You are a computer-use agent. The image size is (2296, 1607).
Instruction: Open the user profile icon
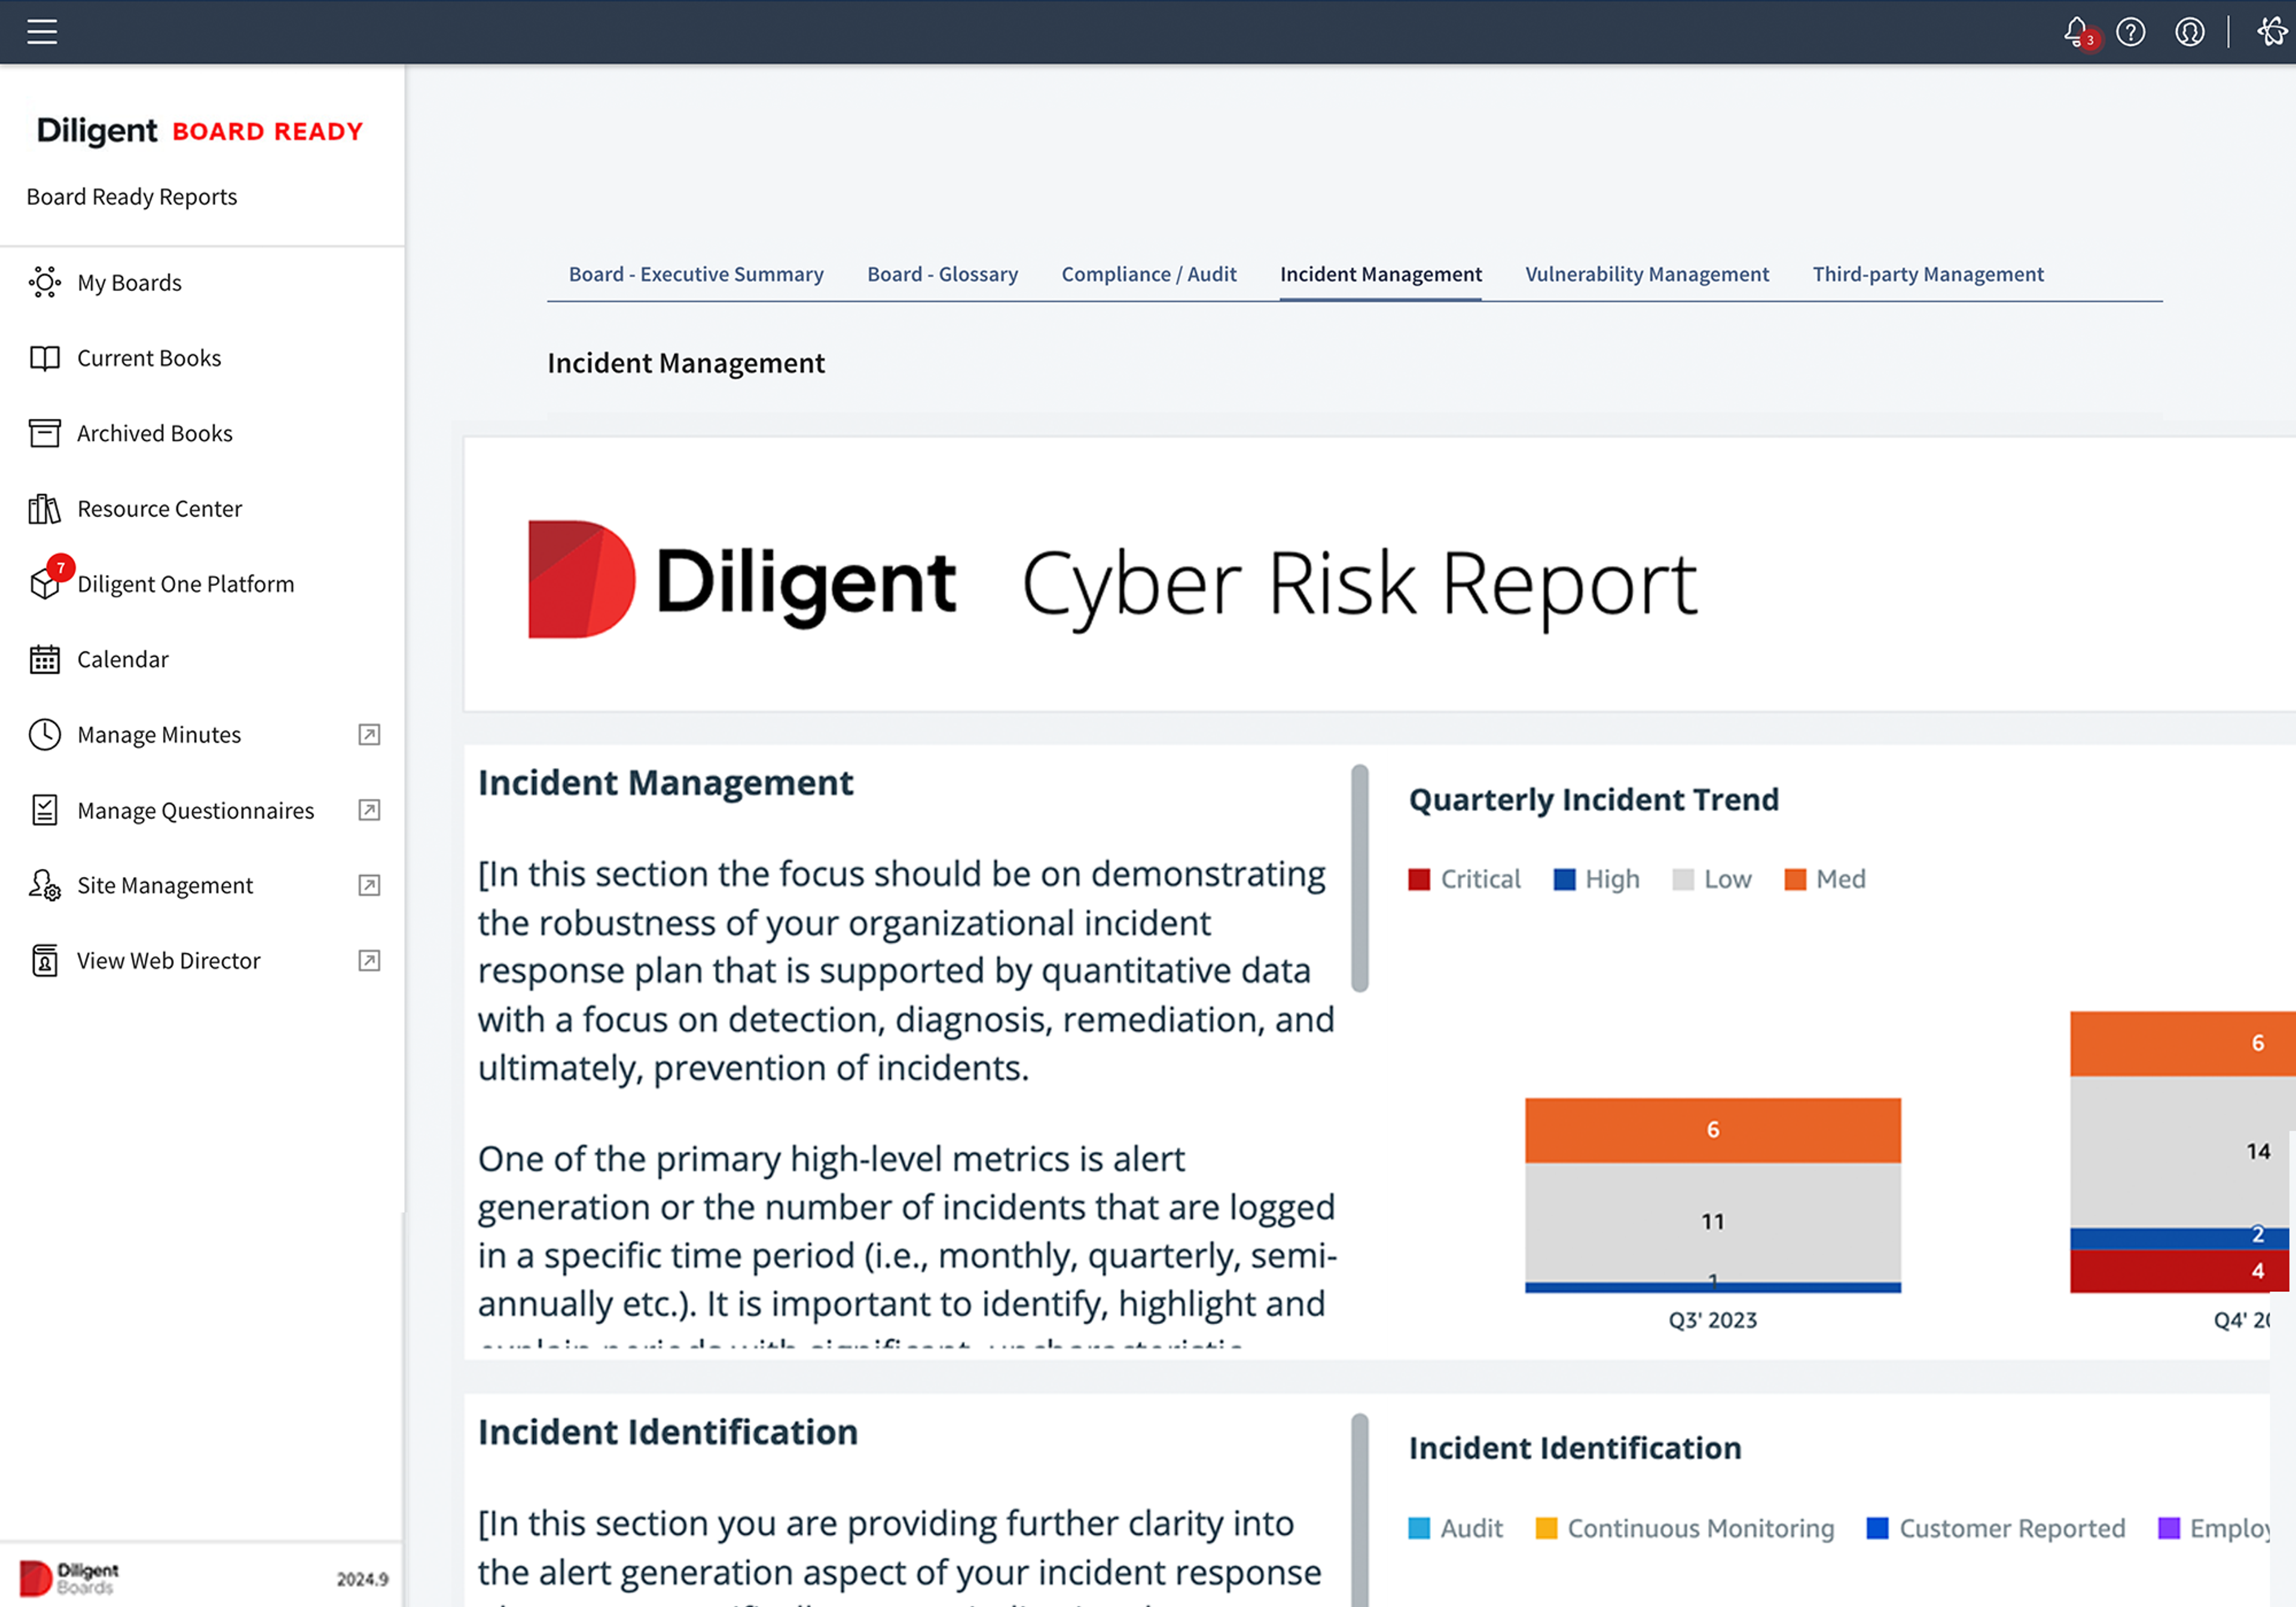[x=2189, y=32]
